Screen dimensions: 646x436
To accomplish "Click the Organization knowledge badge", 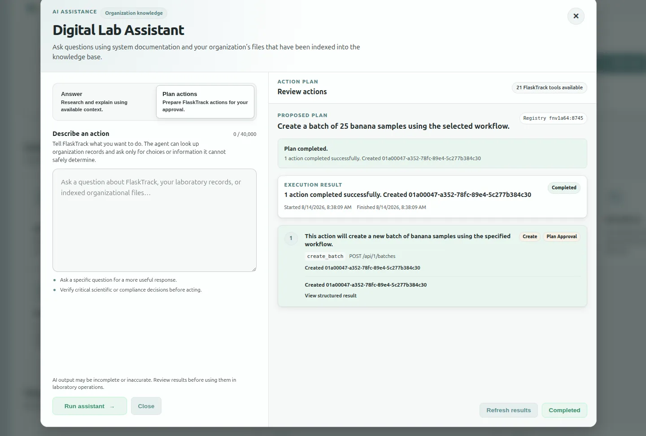I will click(134, 13).
